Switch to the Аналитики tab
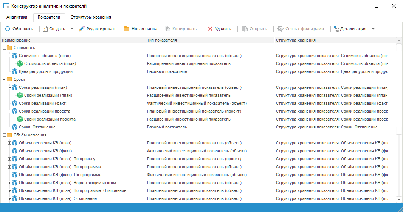403x212 pixels. click(17, 17)
